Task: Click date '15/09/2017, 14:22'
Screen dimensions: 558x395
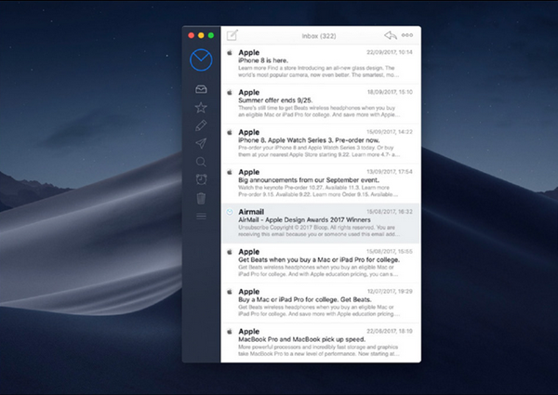Action: tap(390, 132)
